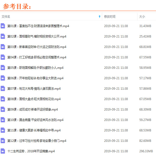Viewport: 156px width, 163px height.
Task: Open 第12课 过年习俗大检阅 file name
Action: [37, 141]
